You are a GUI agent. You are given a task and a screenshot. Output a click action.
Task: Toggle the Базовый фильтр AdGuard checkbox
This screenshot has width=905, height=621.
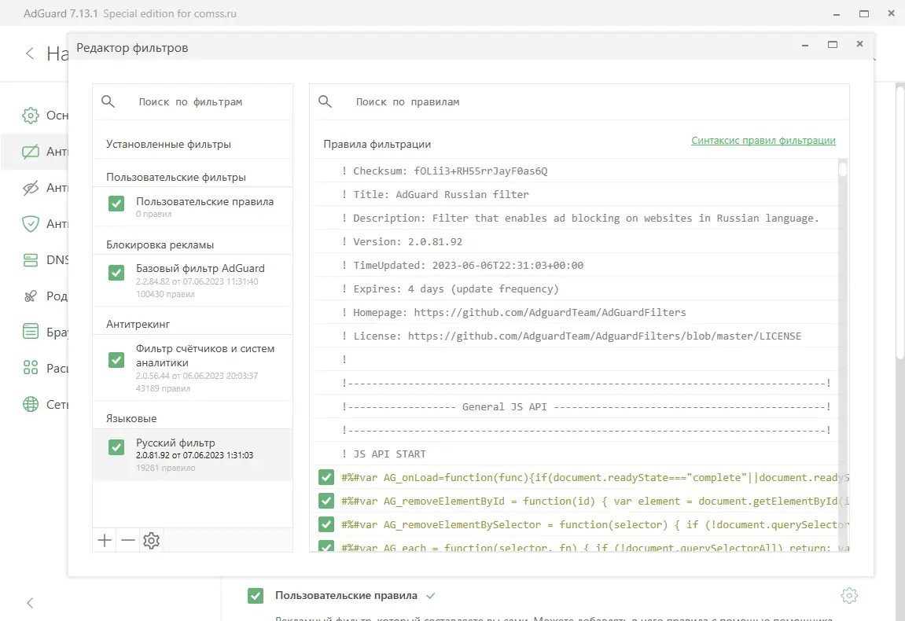point(116,273)
